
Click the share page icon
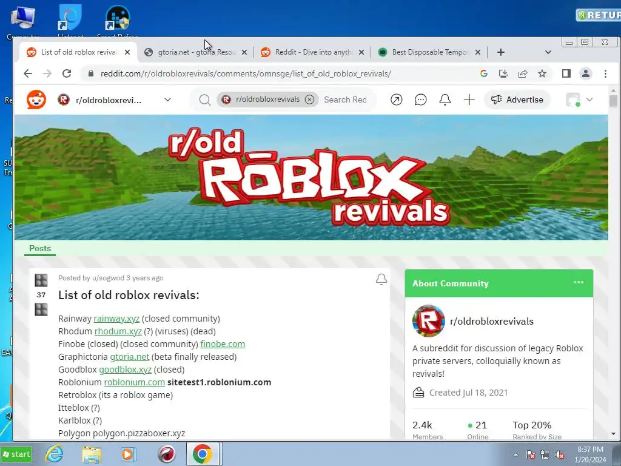tap(523, 73)
